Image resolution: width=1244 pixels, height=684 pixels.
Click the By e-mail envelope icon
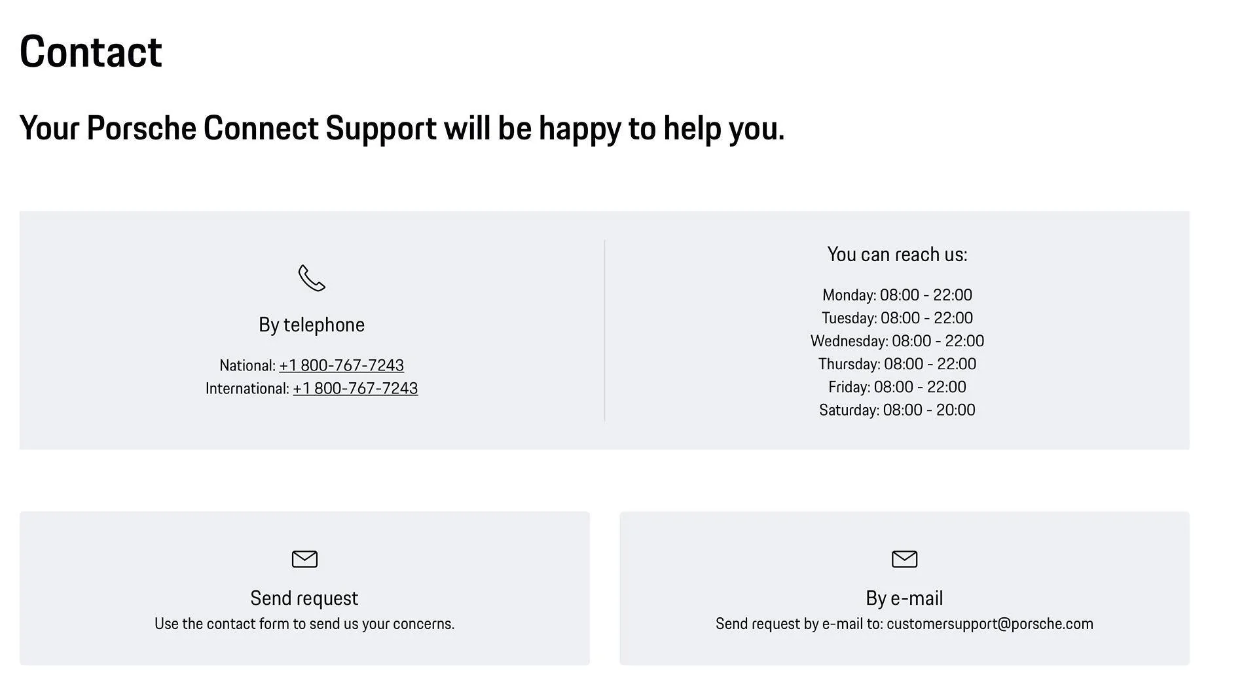pyautogui.click(x=904, y=559)
